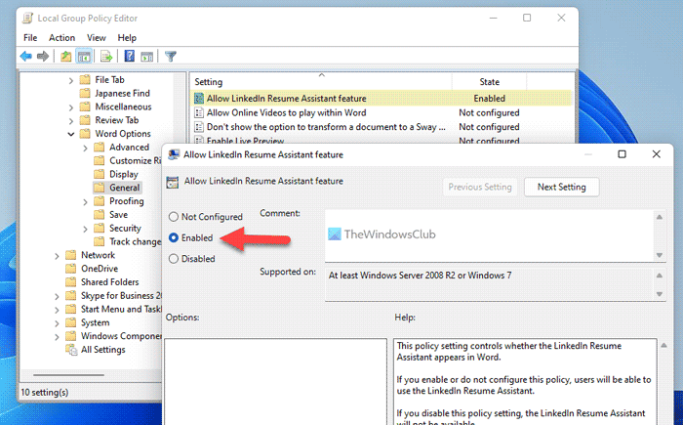Click the Options list box

click(275, 382)
